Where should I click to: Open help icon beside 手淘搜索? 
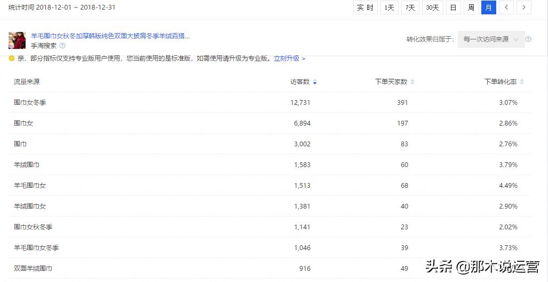pyautogui.click(x=62, y=45)
